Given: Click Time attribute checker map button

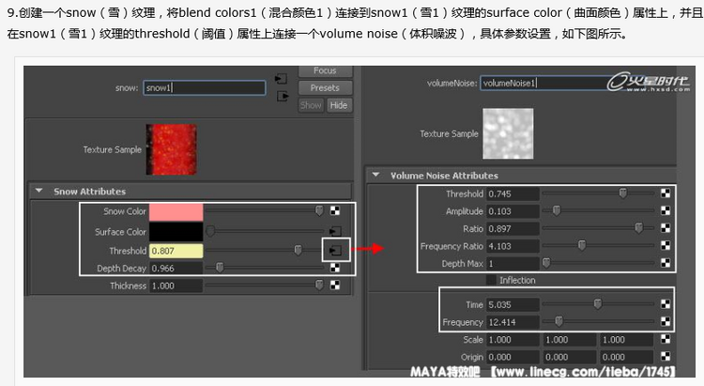Looking at the screenshot, I should click(x=666, y=304).
